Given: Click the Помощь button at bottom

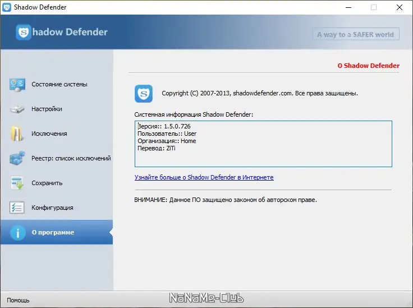Looking at the screenshot, I should point(18,300).
